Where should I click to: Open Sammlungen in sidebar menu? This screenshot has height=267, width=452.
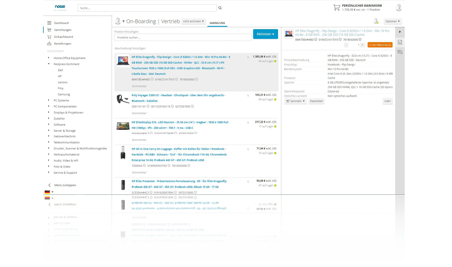(63, 30)
